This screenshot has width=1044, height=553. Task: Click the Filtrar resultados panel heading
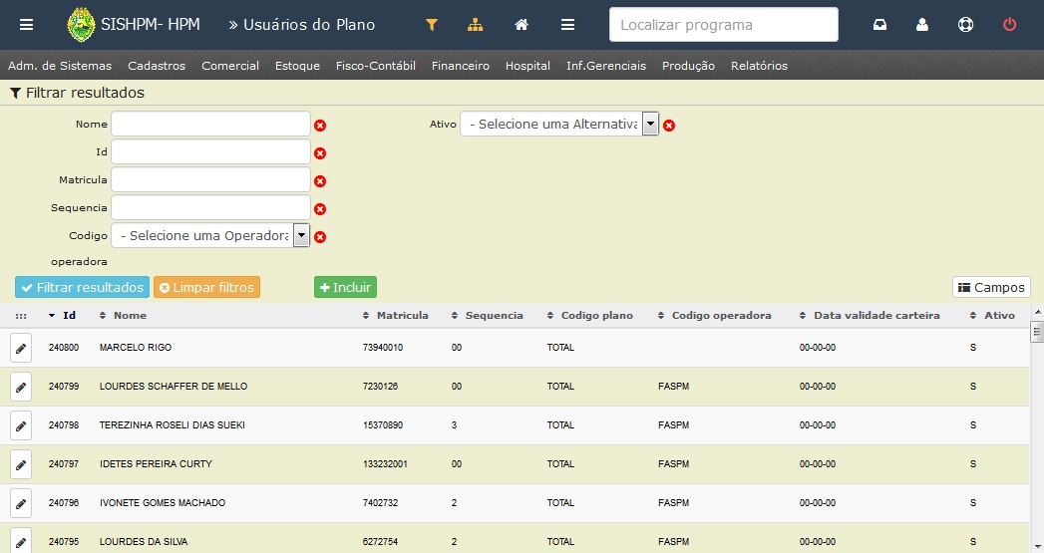point(77,93)
